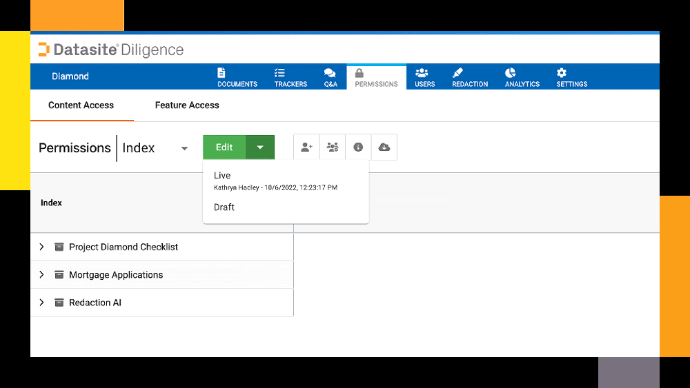Viewport: 690px width, 388px height.
Task: Open the Settings gear icon
Action: click(x=562, y=72)
